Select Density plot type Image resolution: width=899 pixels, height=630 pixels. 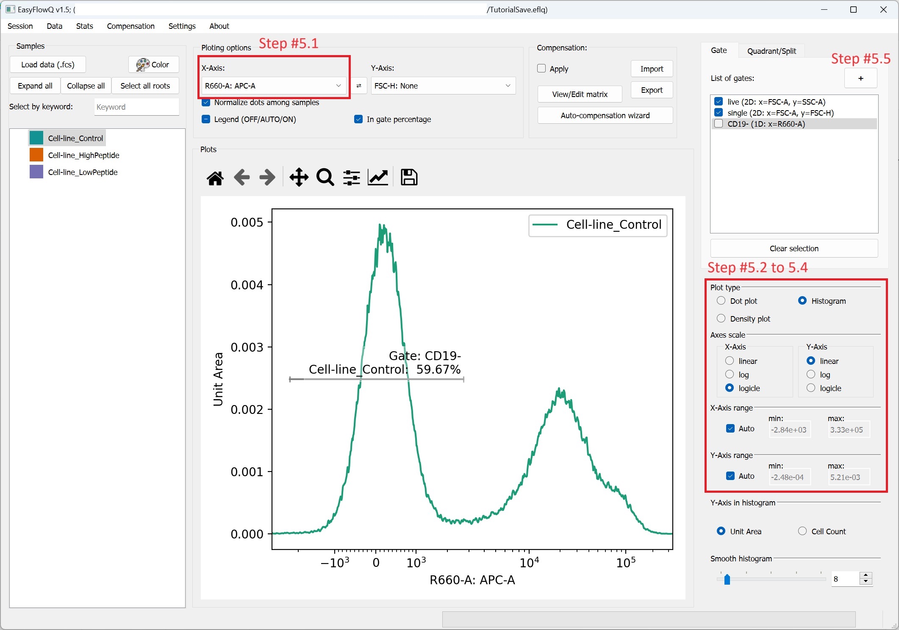(x=721, y=319)
